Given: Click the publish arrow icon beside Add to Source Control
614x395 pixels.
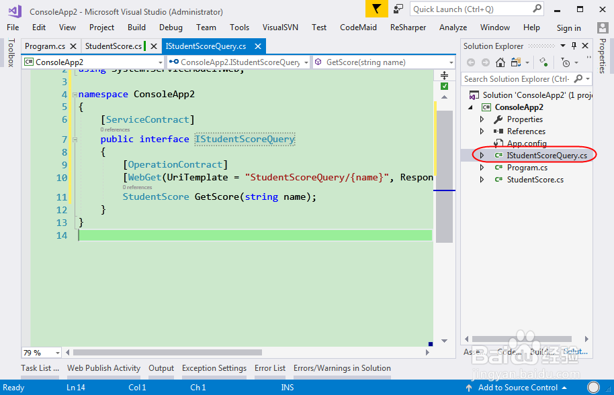Looking at the screenshot, I should pos(469,388).
